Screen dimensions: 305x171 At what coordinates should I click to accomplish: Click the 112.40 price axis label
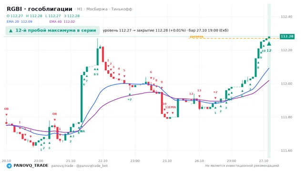[x=286, y=17]
